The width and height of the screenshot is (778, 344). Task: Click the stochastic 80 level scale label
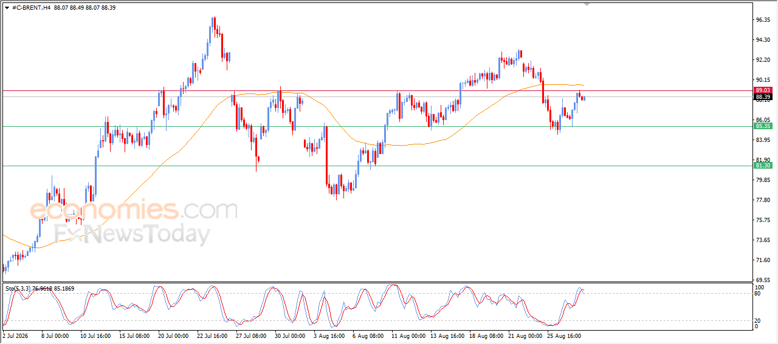pos(759,294)
